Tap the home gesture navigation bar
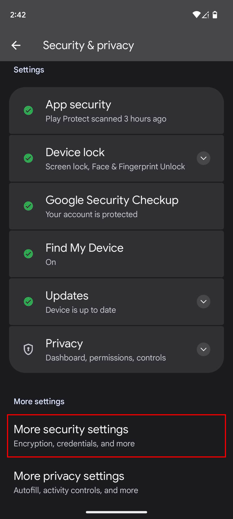 click(116, 512)
